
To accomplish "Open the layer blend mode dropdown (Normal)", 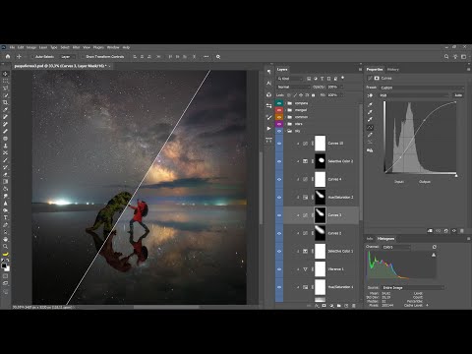I will click(293, 87).
